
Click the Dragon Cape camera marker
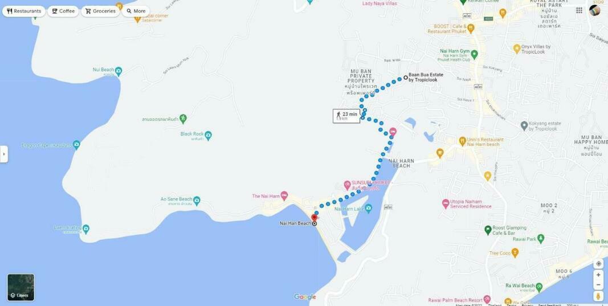click(x=76, y=145)
